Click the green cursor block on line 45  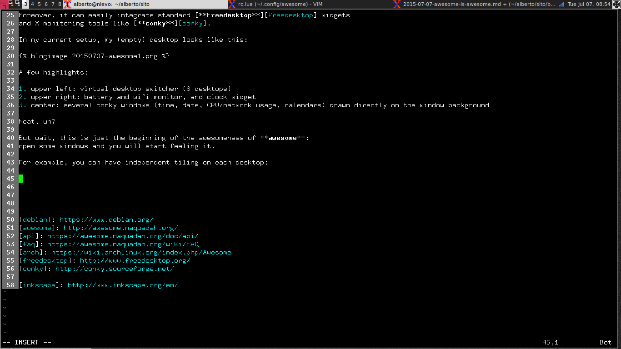coord(20,179)
